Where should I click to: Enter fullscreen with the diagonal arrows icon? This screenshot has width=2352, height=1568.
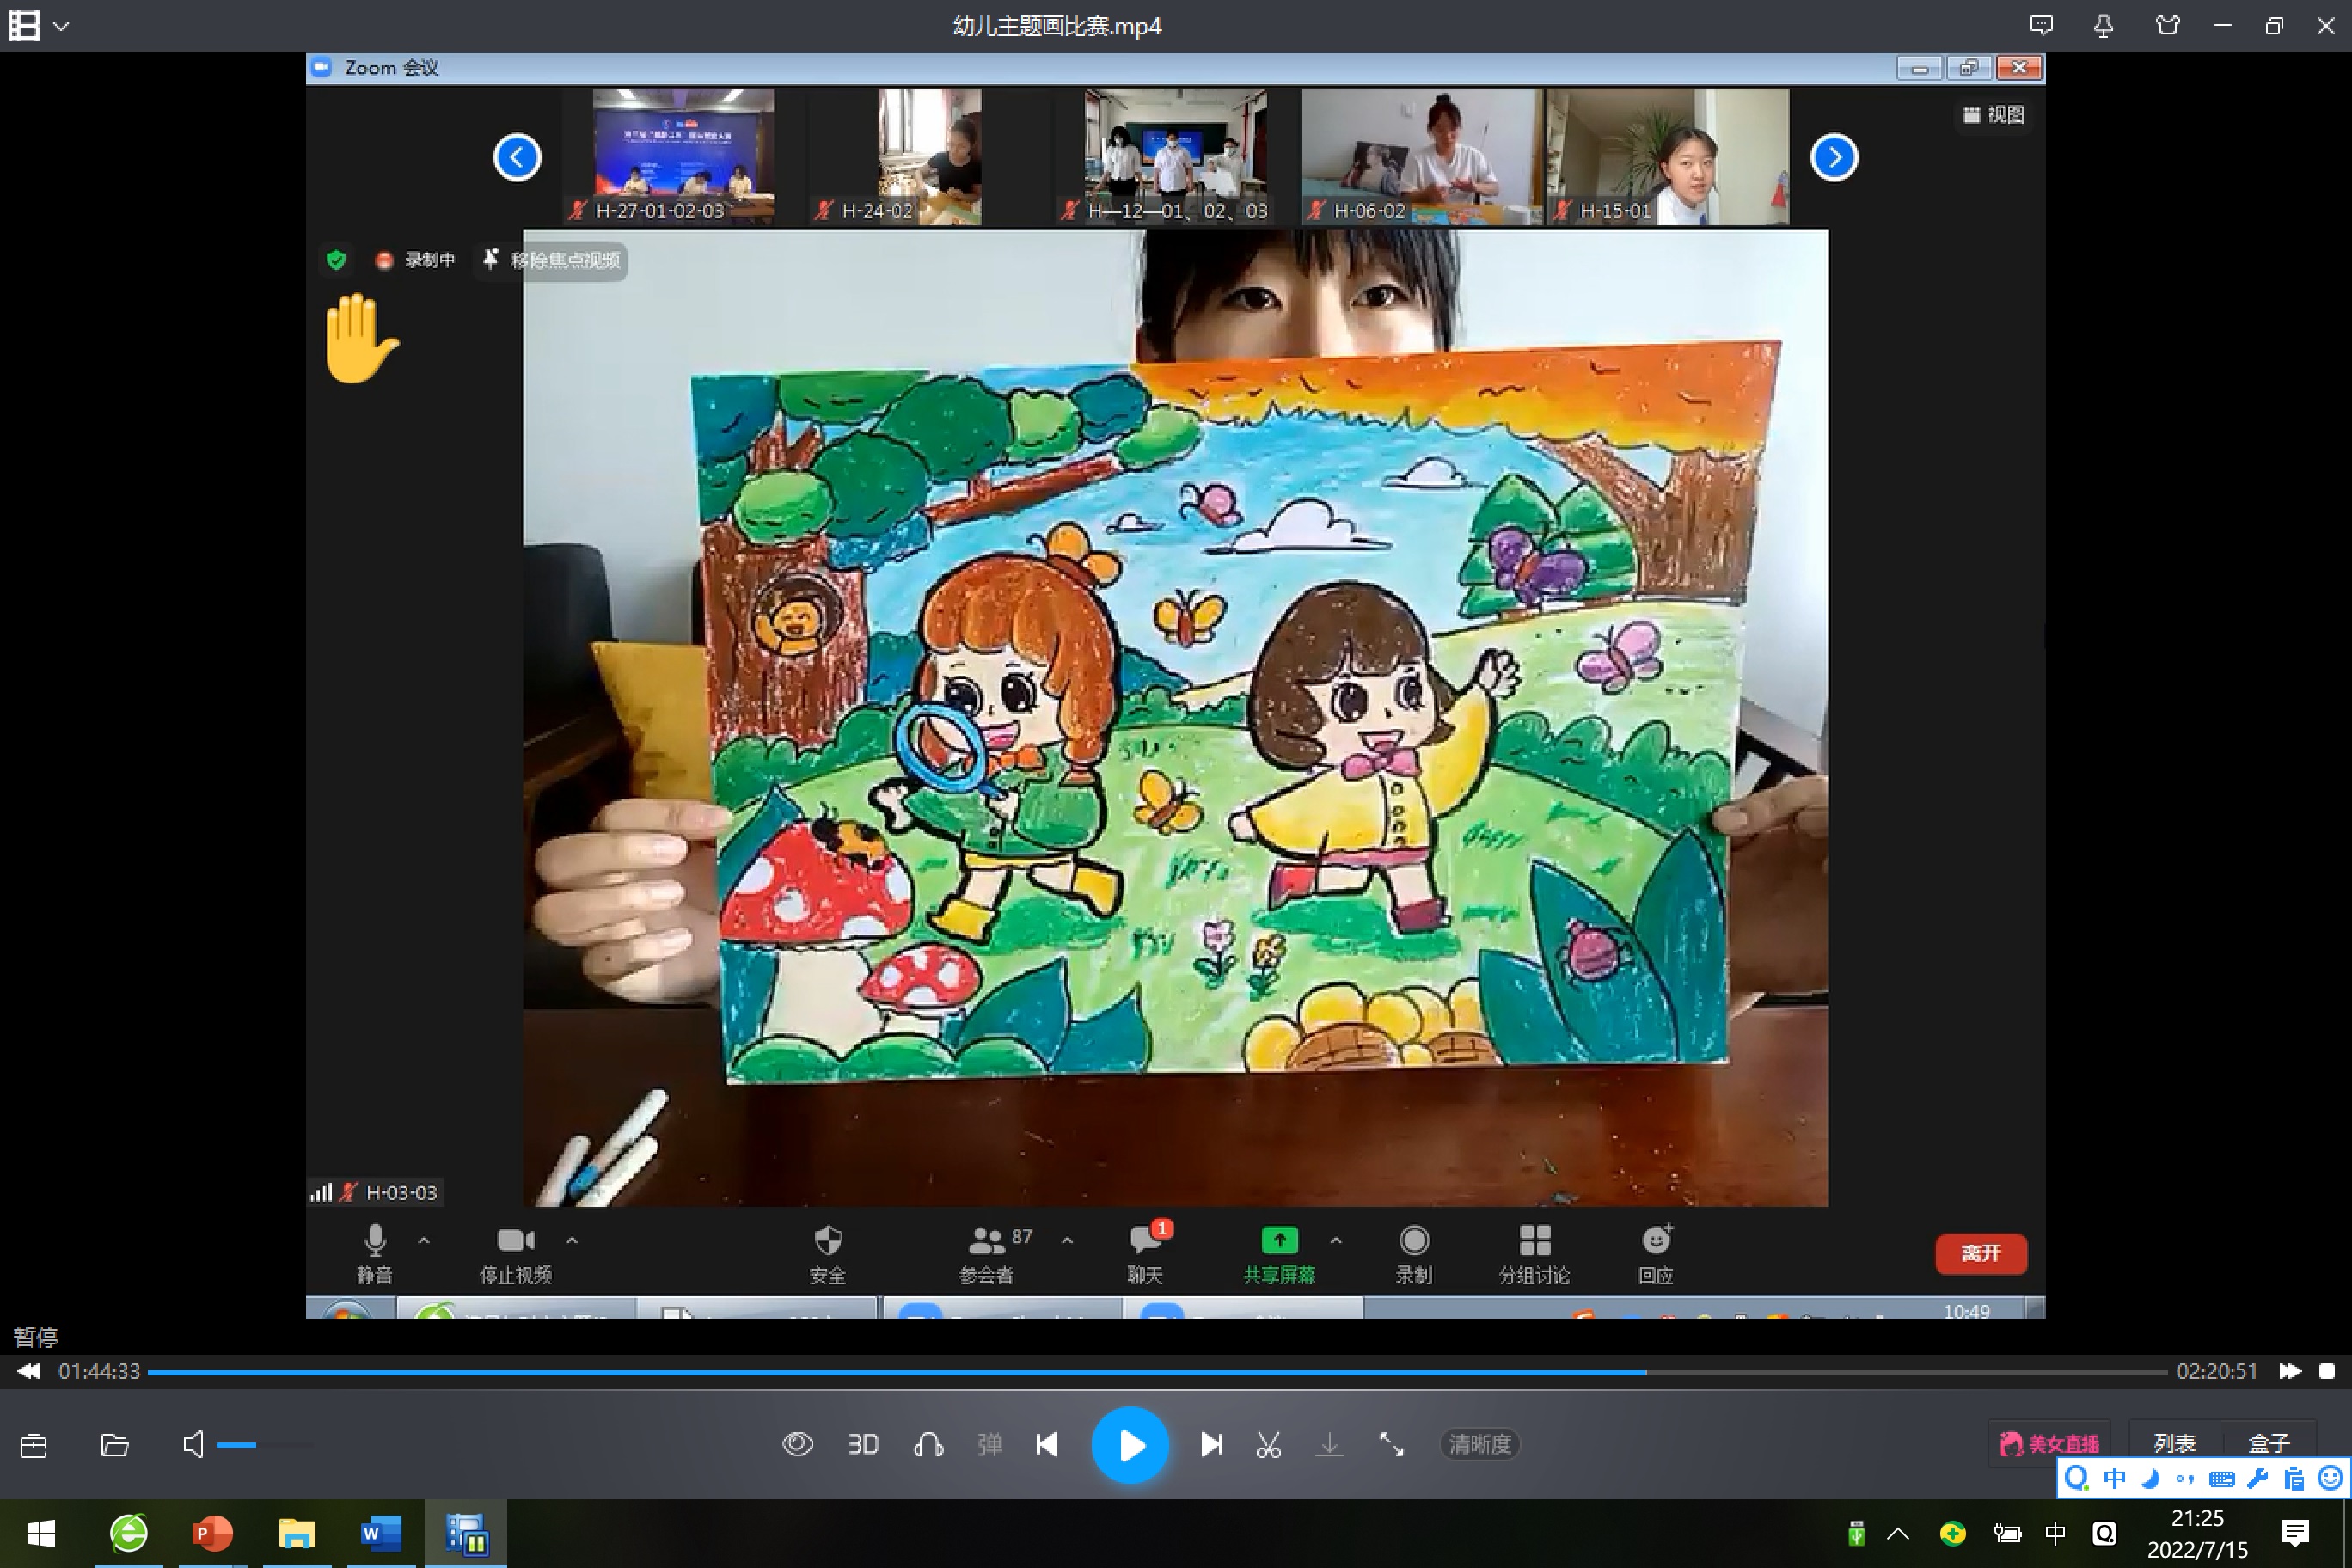(1391, 1444)
